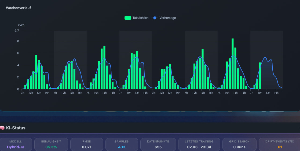Click the first 7h x-axis tick label
300x151 pixels.
[x=22, y=93]
